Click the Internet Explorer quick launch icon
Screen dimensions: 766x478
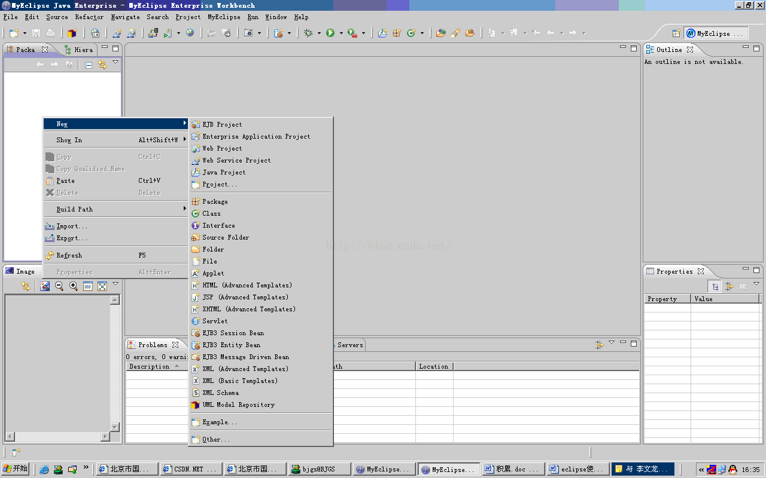pos(44,469)
